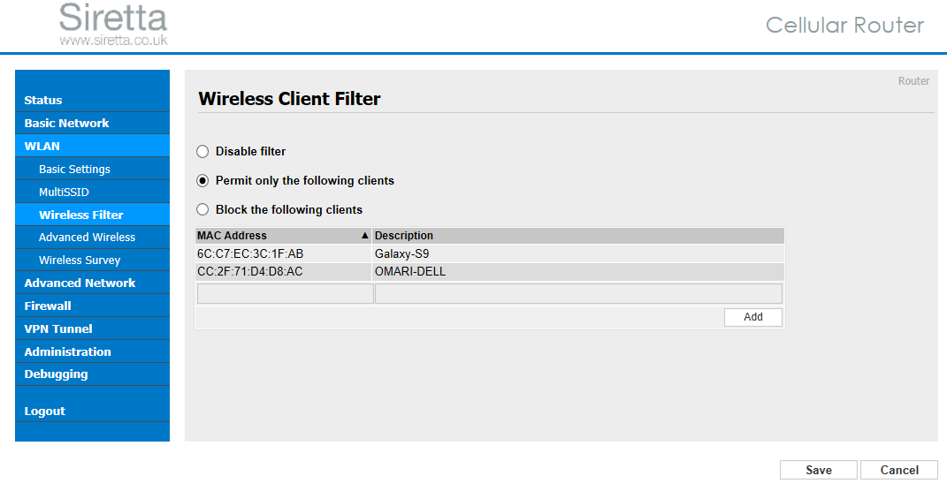
Task: Select Disable filter option
Action: [203, 151]
